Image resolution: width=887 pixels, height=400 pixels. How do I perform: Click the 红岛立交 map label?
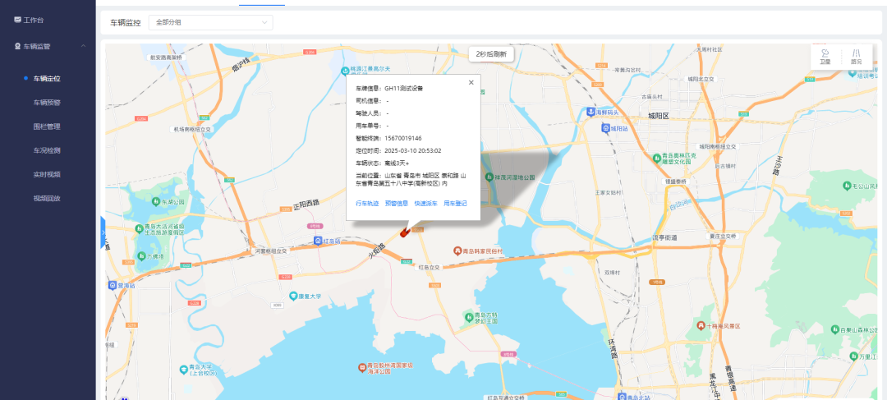(430, 266)
